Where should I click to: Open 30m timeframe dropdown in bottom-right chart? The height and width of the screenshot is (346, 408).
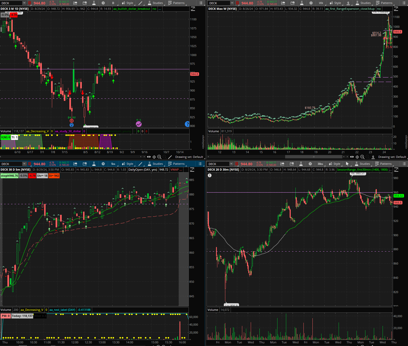click(320, 164)
